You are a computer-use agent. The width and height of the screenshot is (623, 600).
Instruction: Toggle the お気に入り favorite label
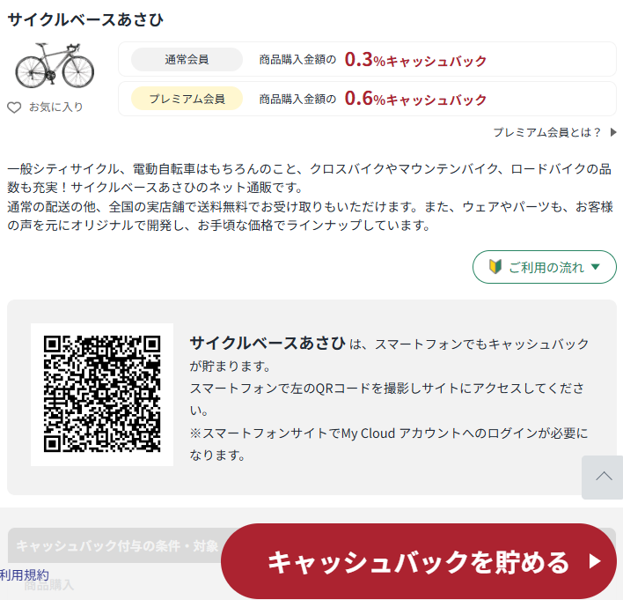[56, 107]
